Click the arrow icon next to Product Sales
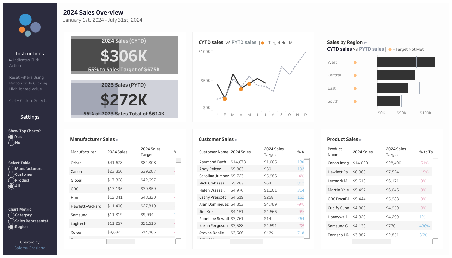This screenshot has width=452, height=258. click(x=361, y=140)
